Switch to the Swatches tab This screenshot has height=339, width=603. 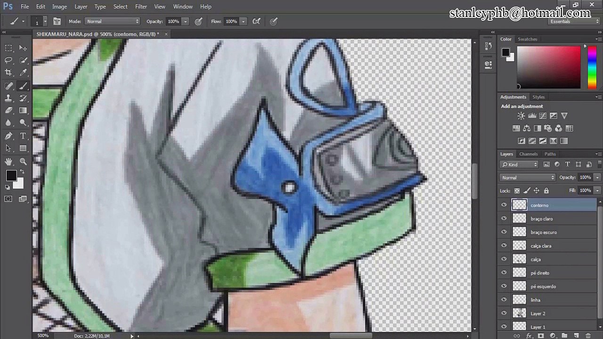[x=527, y=39]
